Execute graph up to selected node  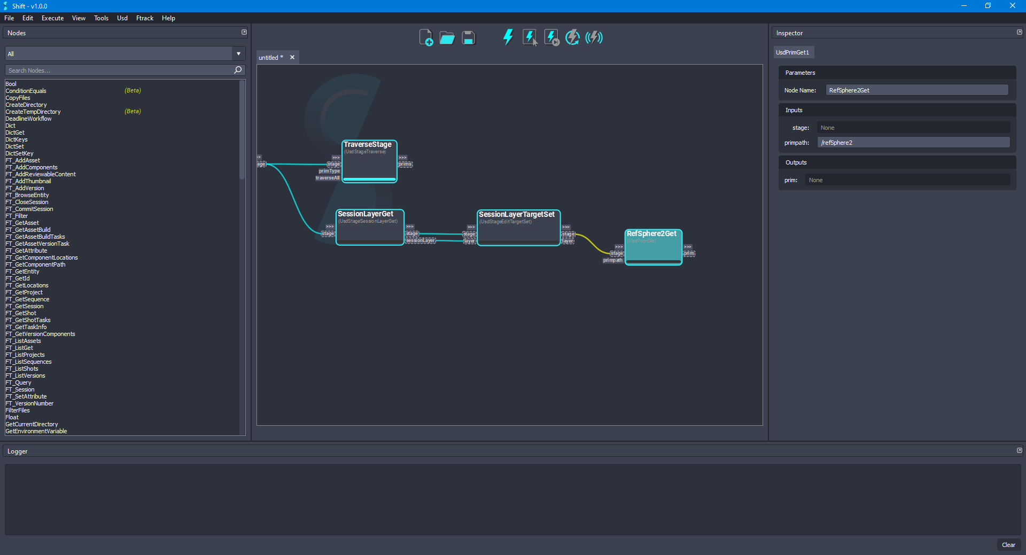click(x=550, y=37)
